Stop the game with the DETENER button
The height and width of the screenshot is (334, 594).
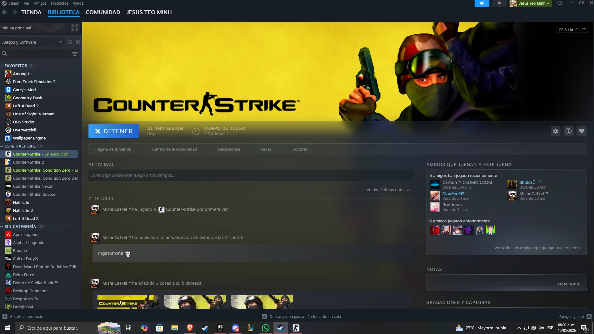(x=114, y=131)
